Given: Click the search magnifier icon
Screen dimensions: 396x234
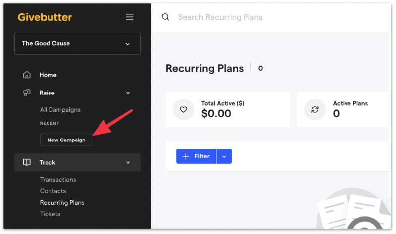Looking at the screenshot, I should [x=165, y=17].
